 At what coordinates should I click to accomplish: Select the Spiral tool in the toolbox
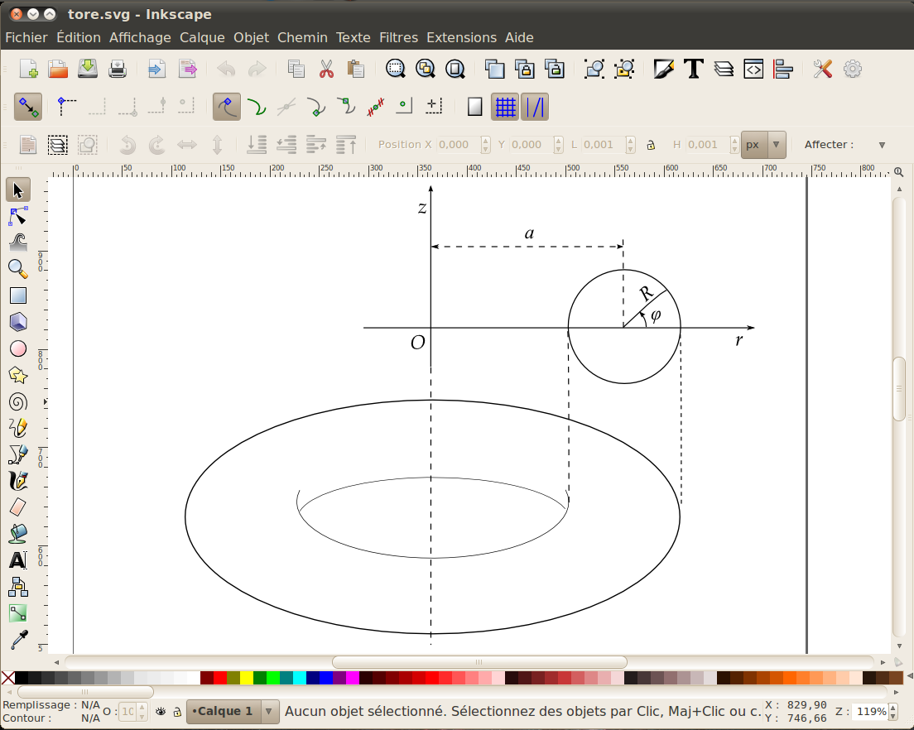[17, 402]
